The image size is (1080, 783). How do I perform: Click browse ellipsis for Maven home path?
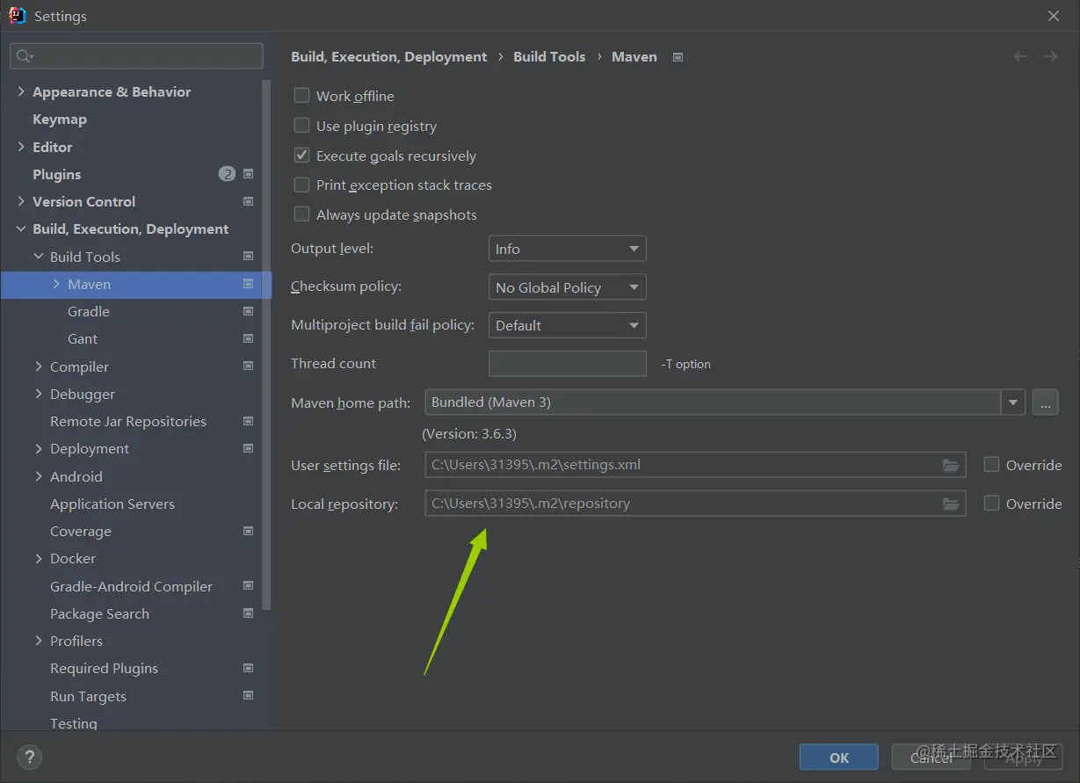tap(1045, 402)
